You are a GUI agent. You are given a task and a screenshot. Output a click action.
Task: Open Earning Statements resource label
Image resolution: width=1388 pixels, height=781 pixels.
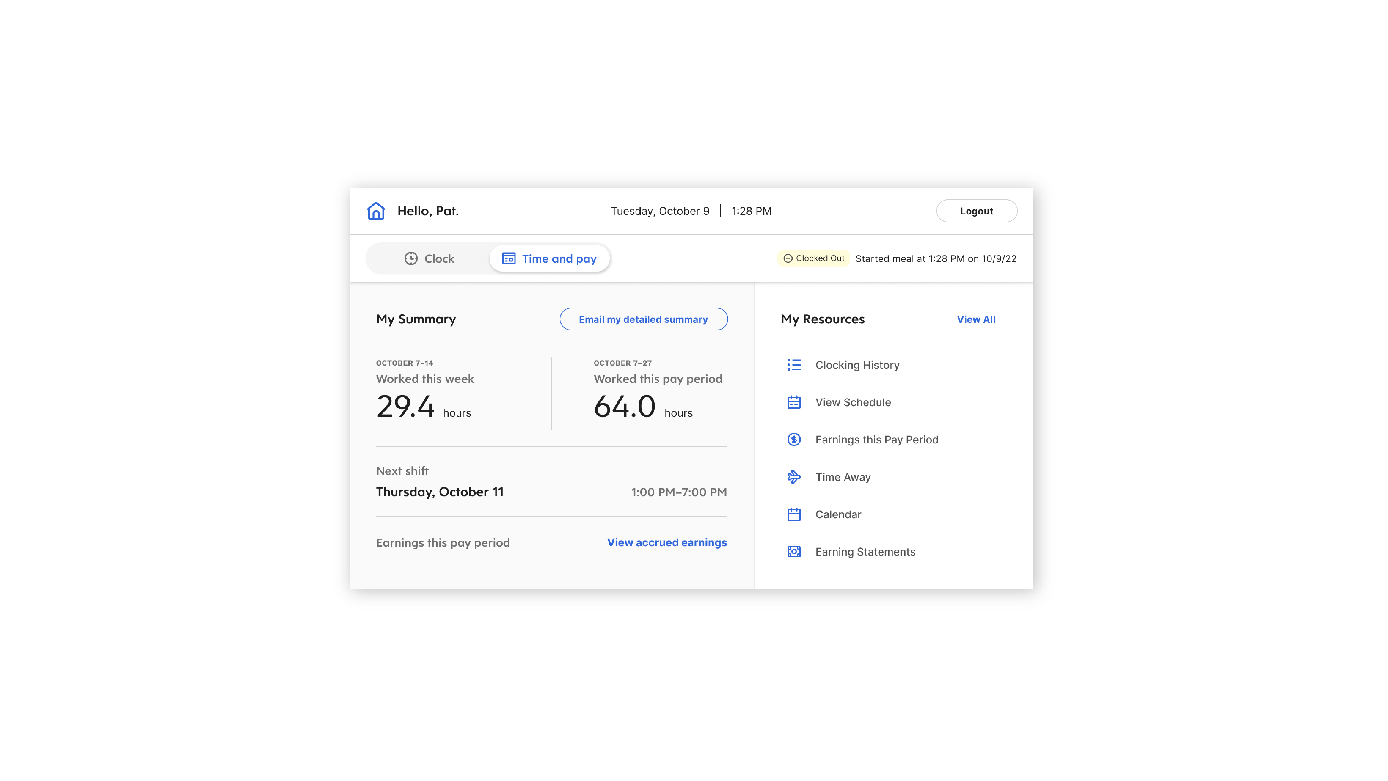point(865,552)
